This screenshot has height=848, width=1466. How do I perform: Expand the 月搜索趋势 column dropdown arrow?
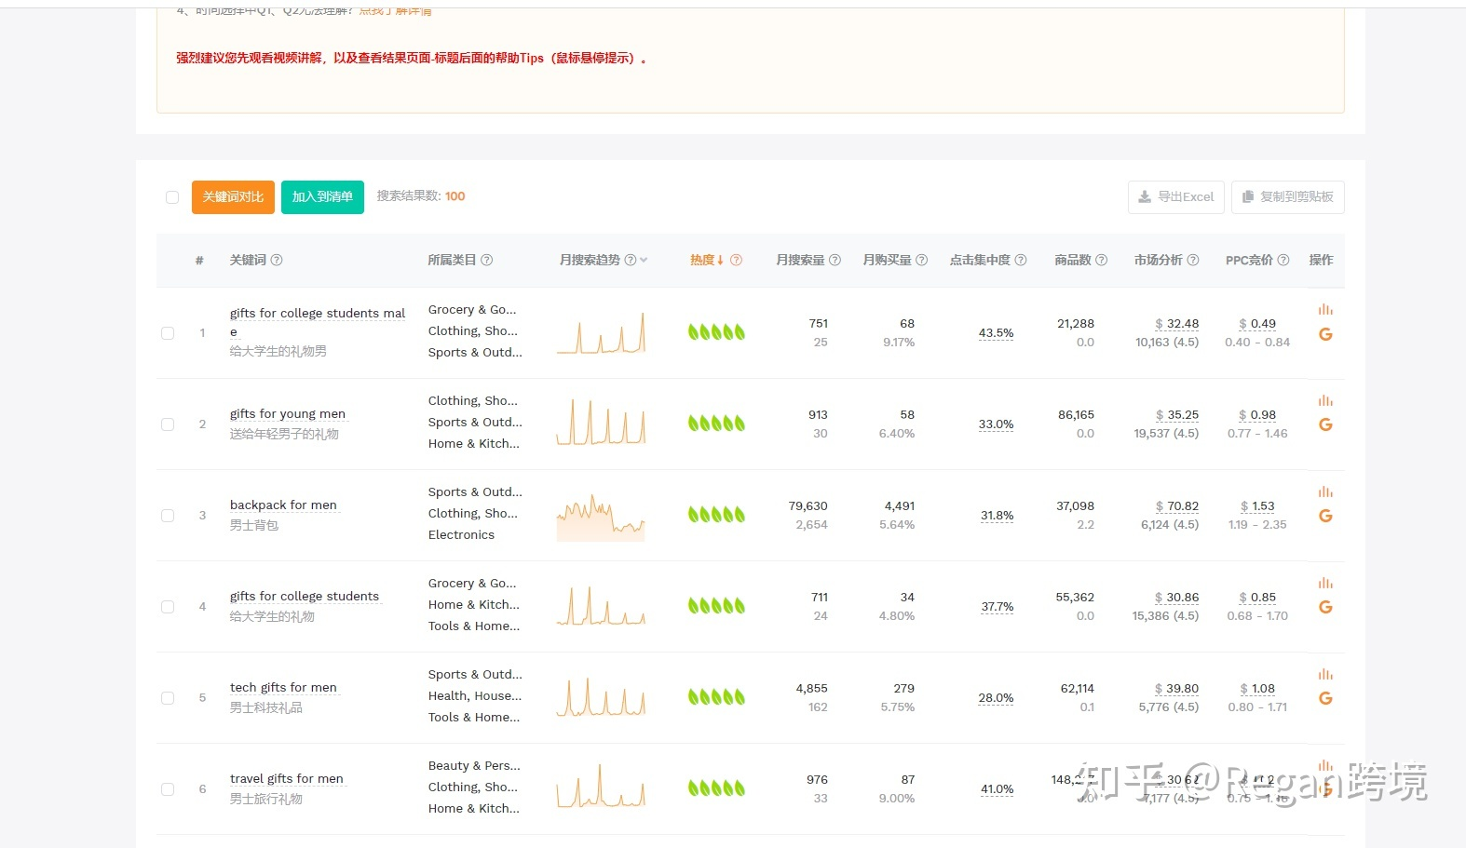[x=644, y=261]
